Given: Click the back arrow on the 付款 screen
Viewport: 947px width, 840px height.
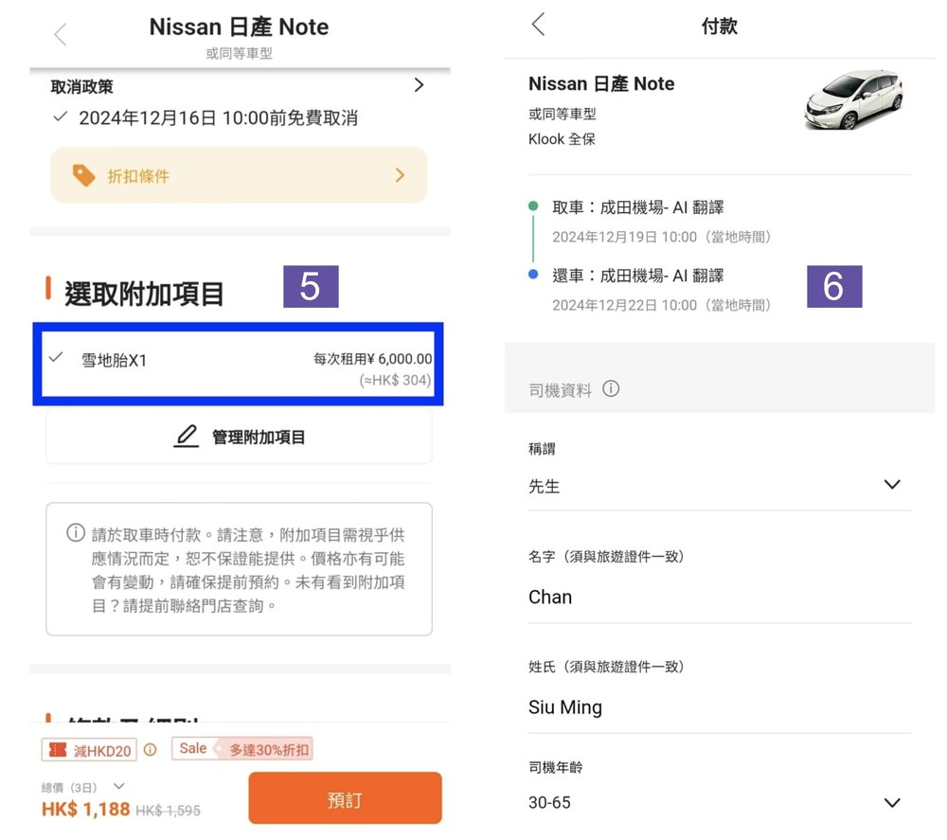Looking at the screenshot, I should click(x=538, y=26).
